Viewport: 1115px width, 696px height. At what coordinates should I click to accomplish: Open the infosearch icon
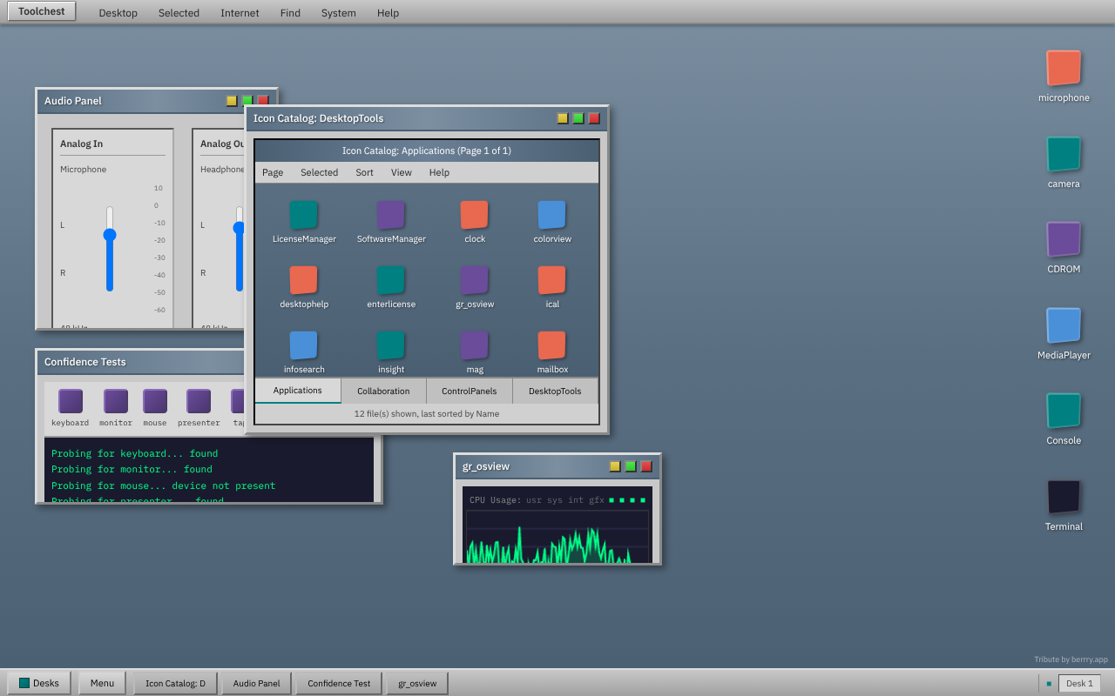(x=303, y=345)
